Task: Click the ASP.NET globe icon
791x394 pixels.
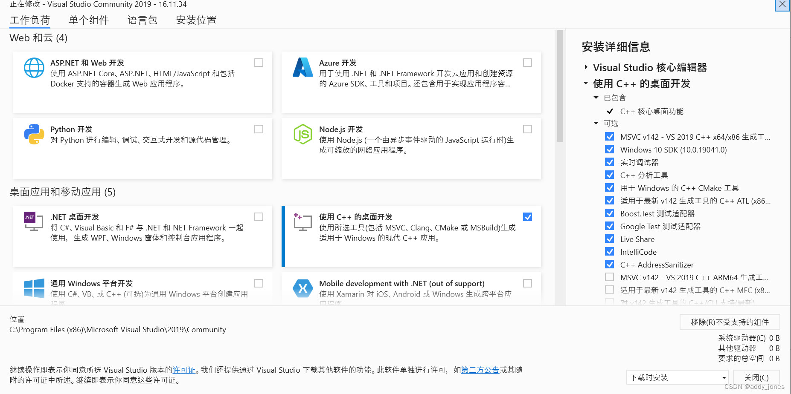Action: [34, 68]
